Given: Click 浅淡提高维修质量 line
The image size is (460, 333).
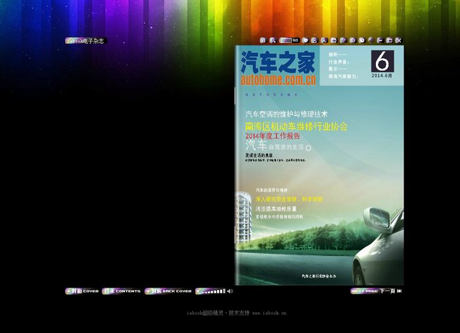Looking at the screenshot, I should [x=276, y=209].
